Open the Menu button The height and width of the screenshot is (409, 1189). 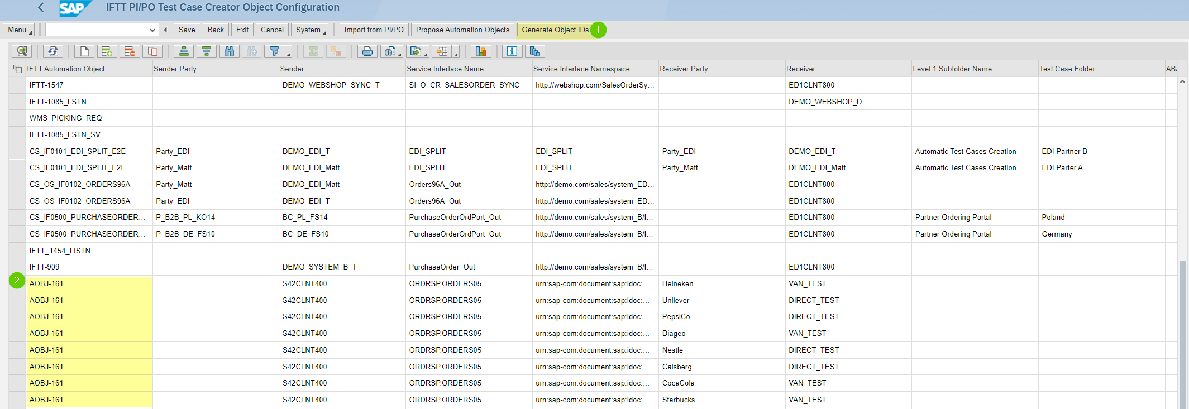click(x=18, y=30)
